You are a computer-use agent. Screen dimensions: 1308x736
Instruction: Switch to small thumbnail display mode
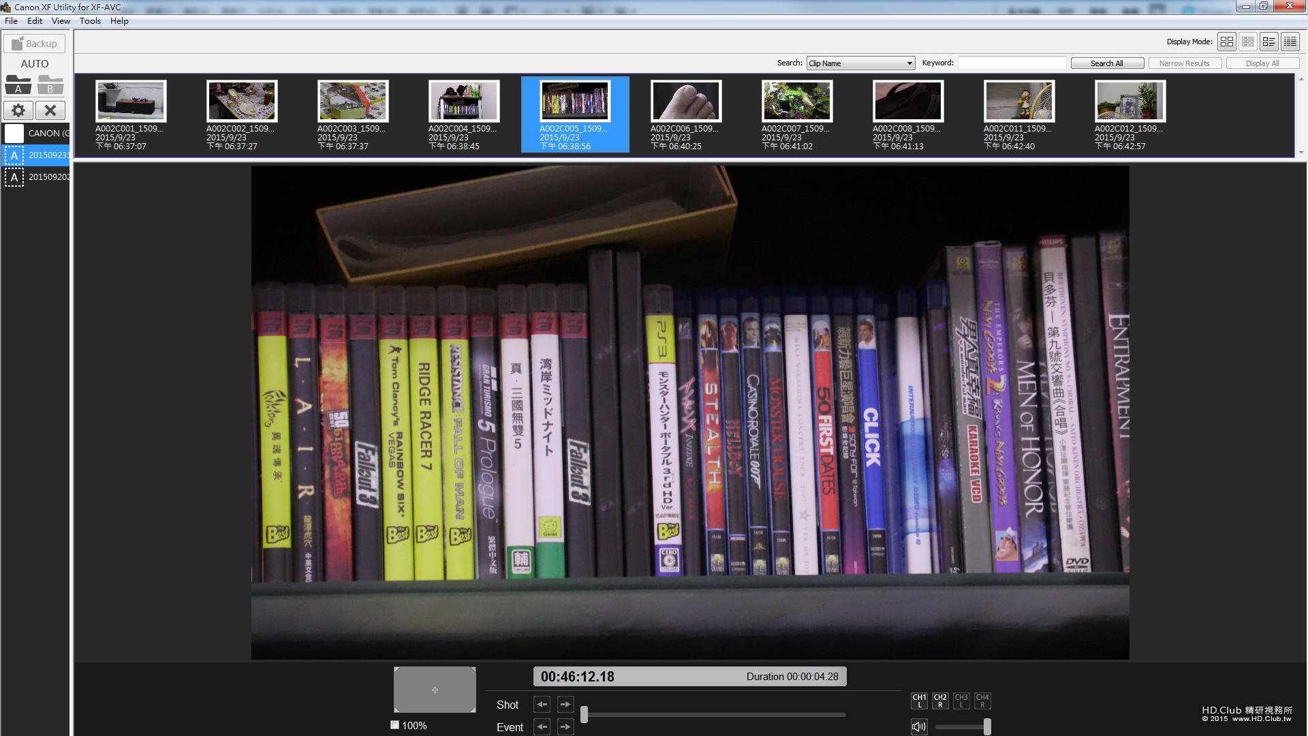point(1248,42)
